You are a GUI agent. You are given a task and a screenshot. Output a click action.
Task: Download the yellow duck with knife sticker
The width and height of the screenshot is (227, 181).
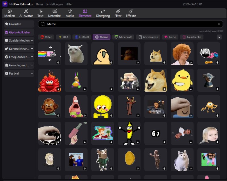(x=191, y=89)
